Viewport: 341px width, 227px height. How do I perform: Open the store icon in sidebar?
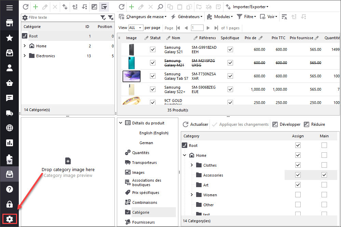[9, 23]
